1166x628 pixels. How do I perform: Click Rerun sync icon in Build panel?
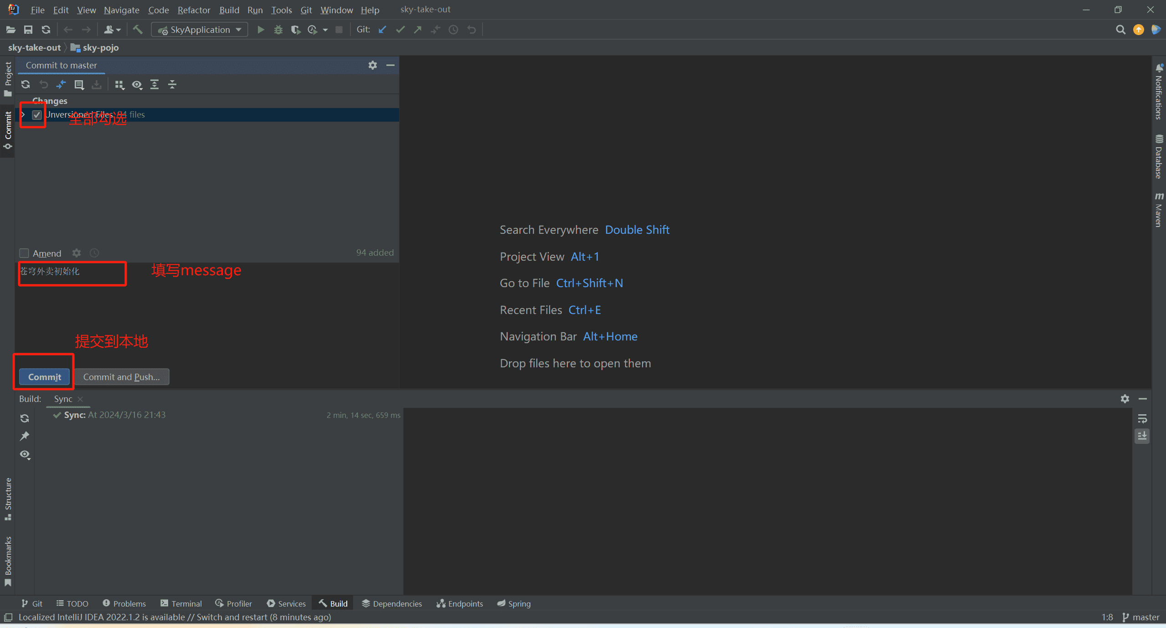point(25,418)
